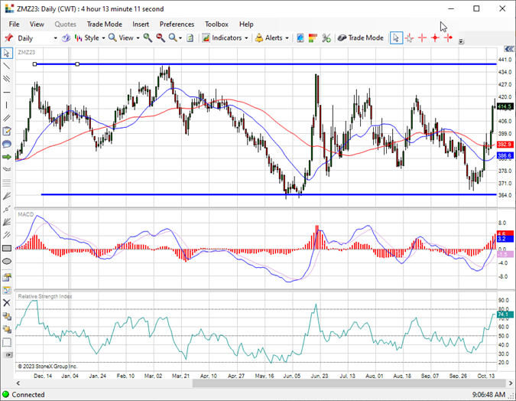Screen dimensions: 516x401
Task: Click the ZMZ23 symbol label on chart
Action: [x=26, y=52]
